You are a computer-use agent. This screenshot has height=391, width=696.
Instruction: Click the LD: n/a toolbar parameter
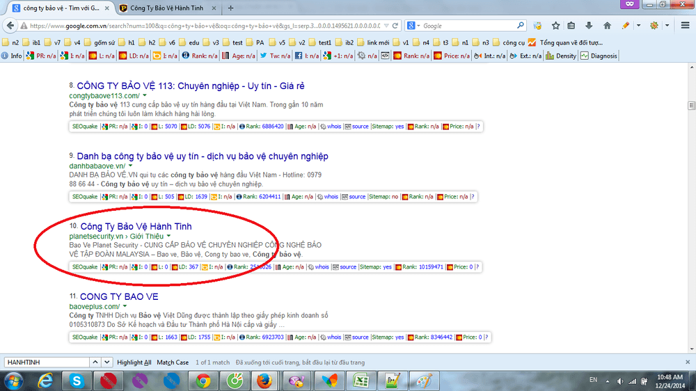[134, 56]
